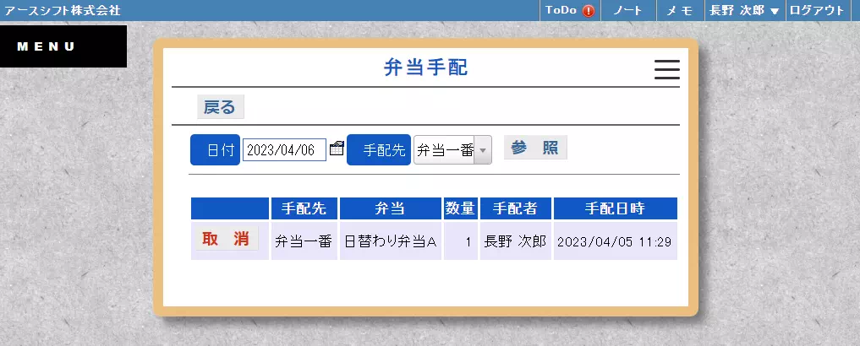Click the 手配者 column header
860x346 pixels.
click(516, 208)
